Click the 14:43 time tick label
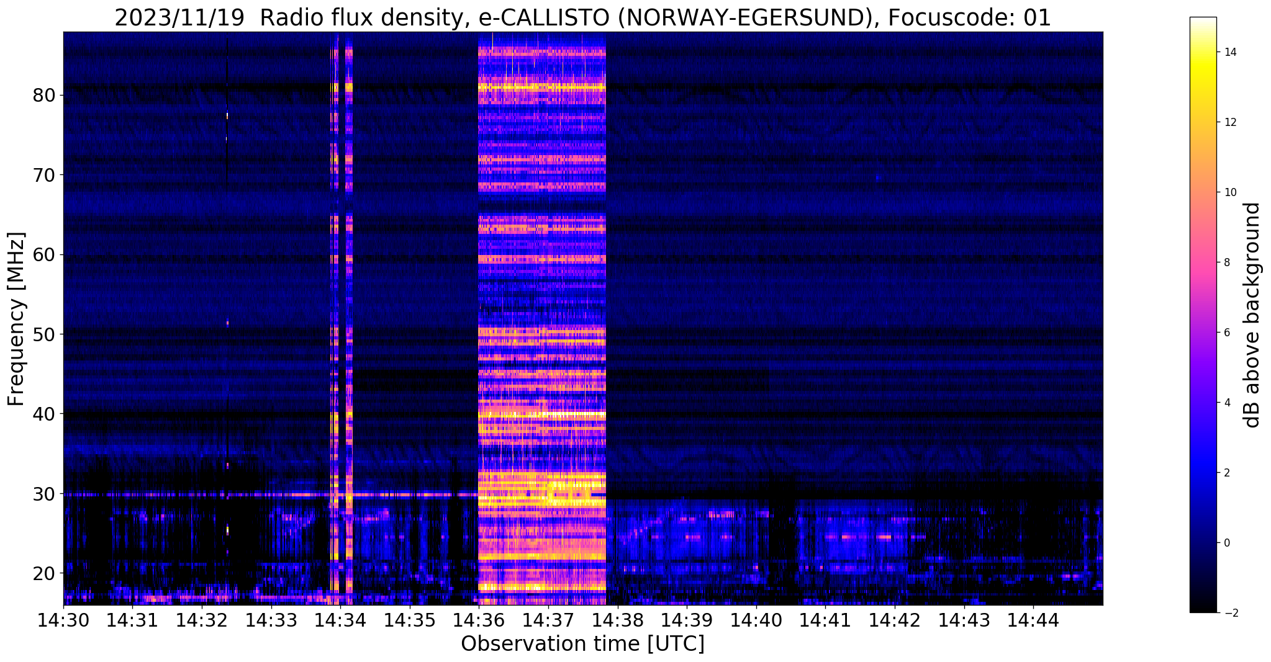Screen dimensions: 1271x662 [x=964, y=620]
